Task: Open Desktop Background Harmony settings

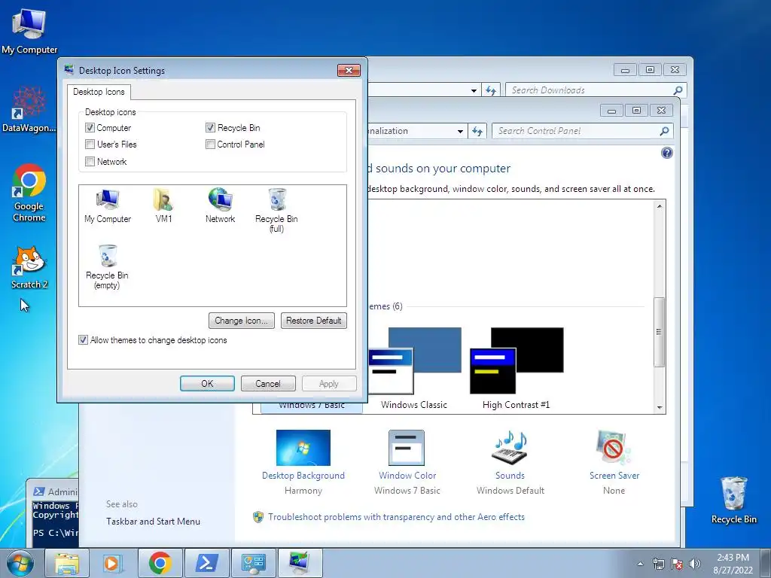Action: 303,448
